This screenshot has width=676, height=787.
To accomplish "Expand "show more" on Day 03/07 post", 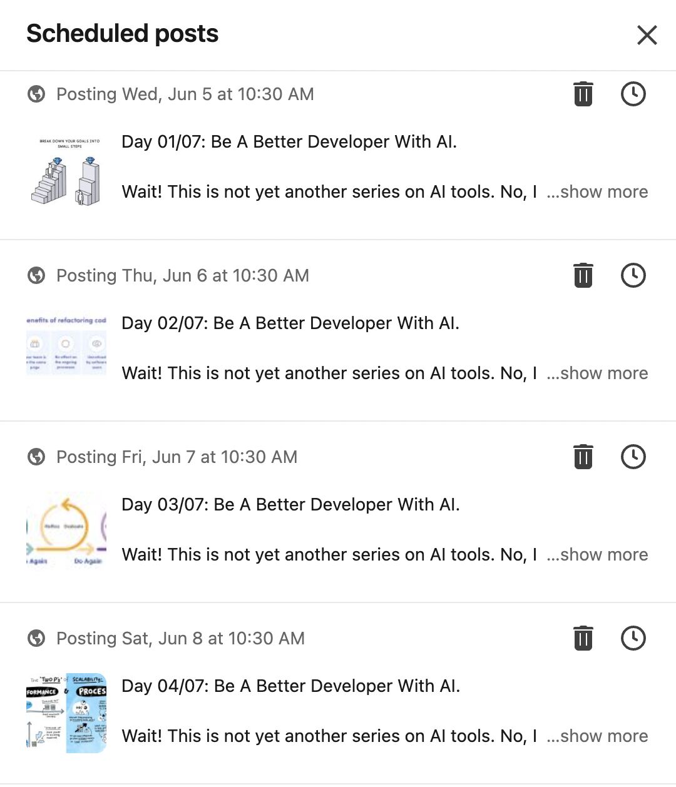I will (598, 555).
